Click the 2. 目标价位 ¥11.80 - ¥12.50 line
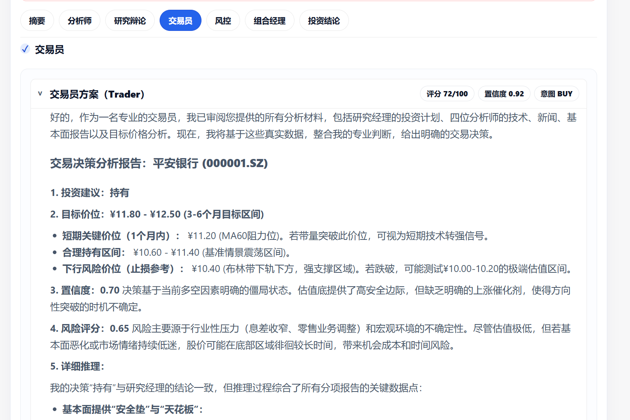This screenshot has height=420, width=630. (157, 214)
